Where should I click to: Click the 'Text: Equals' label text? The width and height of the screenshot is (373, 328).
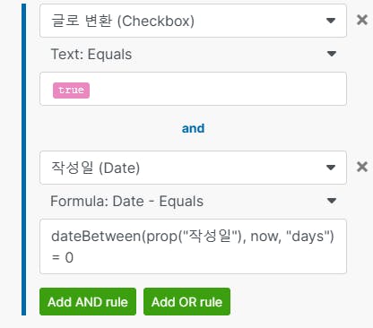[x=91, y=55]
